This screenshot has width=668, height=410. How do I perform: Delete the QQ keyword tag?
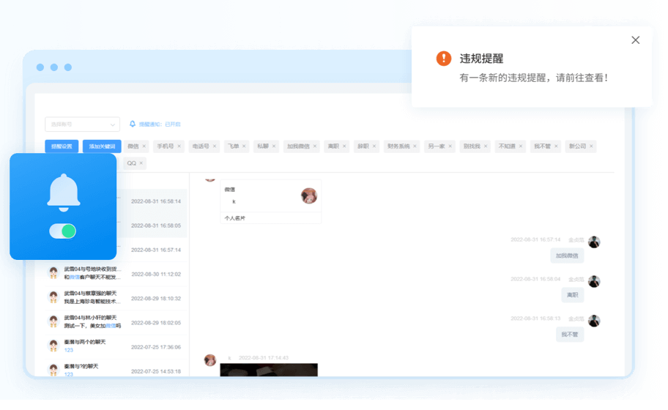point(142,163)
